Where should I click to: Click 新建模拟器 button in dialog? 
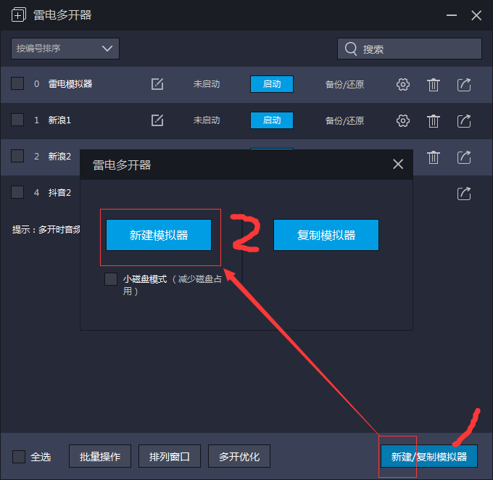pyautogui.click(x=159, y=235)
